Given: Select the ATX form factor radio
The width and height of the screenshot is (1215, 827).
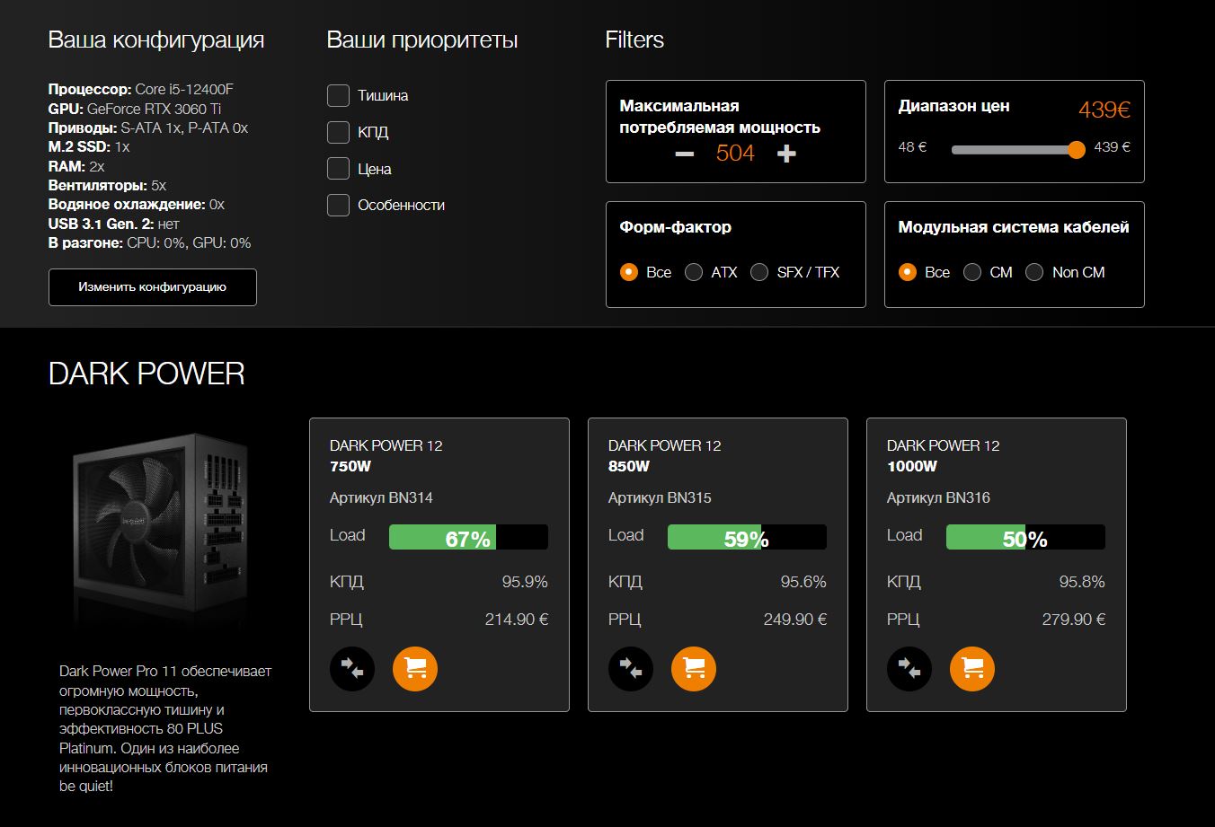Looking at the screenshot, I should (694, 272).
